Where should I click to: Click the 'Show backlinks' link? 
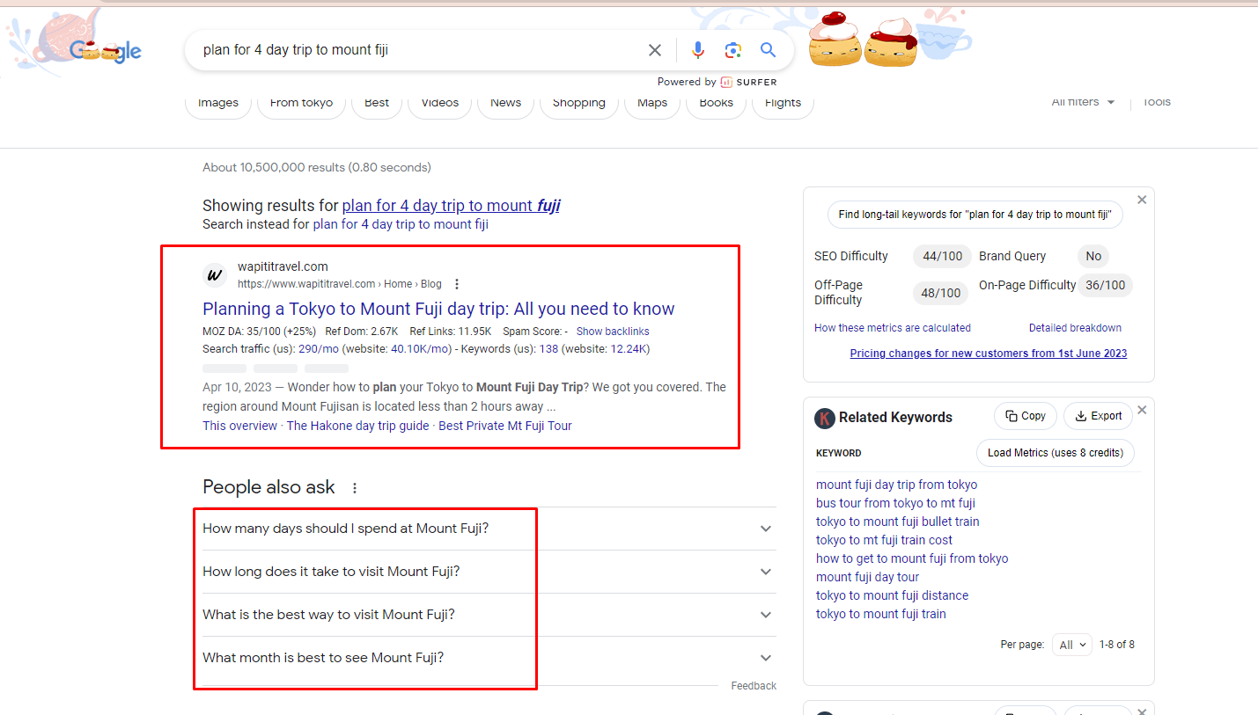click(x=613, y=332)
